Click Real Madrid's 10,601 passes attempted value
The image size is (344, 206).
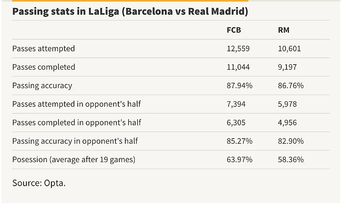point(289,49)
